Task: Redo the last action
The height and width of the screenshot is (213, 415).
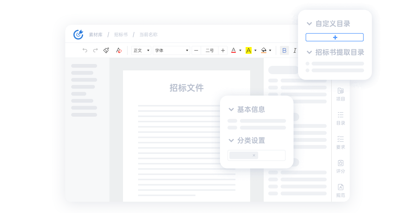Action: click(95, 50)
